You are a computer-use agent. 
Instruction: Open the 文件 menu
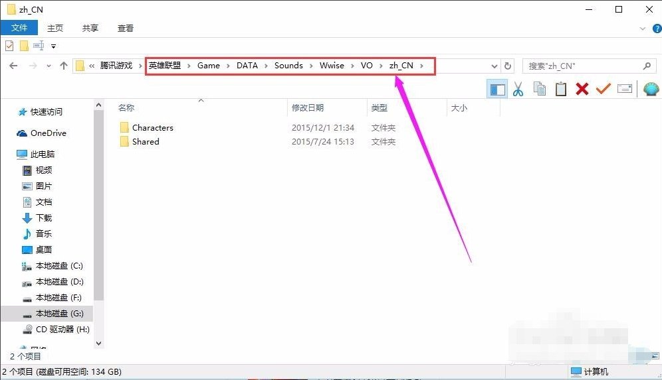coord(19,28)
